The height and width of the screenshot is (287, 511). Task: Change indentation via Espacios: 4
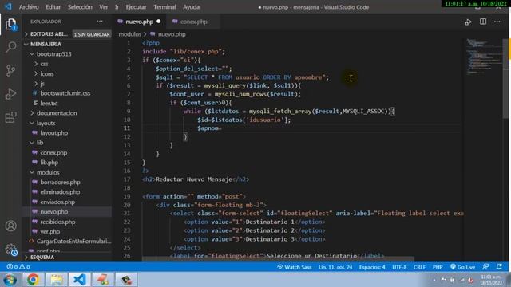(372, 267)
